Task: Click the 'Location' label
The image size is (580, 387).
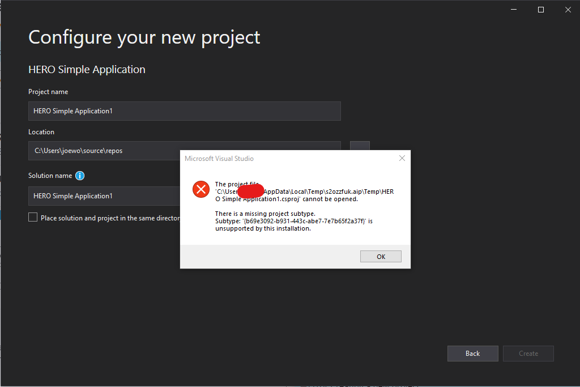Action: [x=41, y=132]
